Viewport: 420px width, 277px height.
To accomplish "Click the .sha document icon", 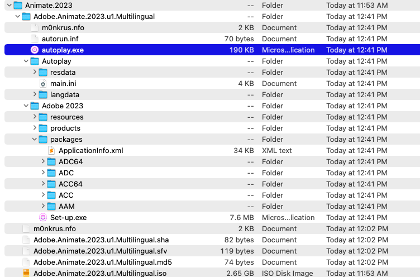I will click(26, 240).
